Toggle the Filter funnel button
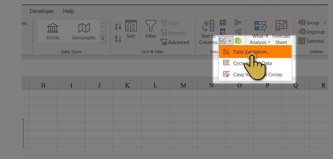This screenshot has height=159, width=333. (x=151, y=29)
